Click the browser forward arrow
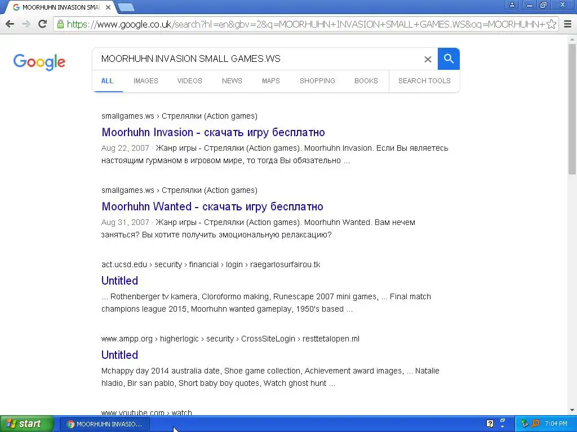577x432 pixels. coord(26,24)
